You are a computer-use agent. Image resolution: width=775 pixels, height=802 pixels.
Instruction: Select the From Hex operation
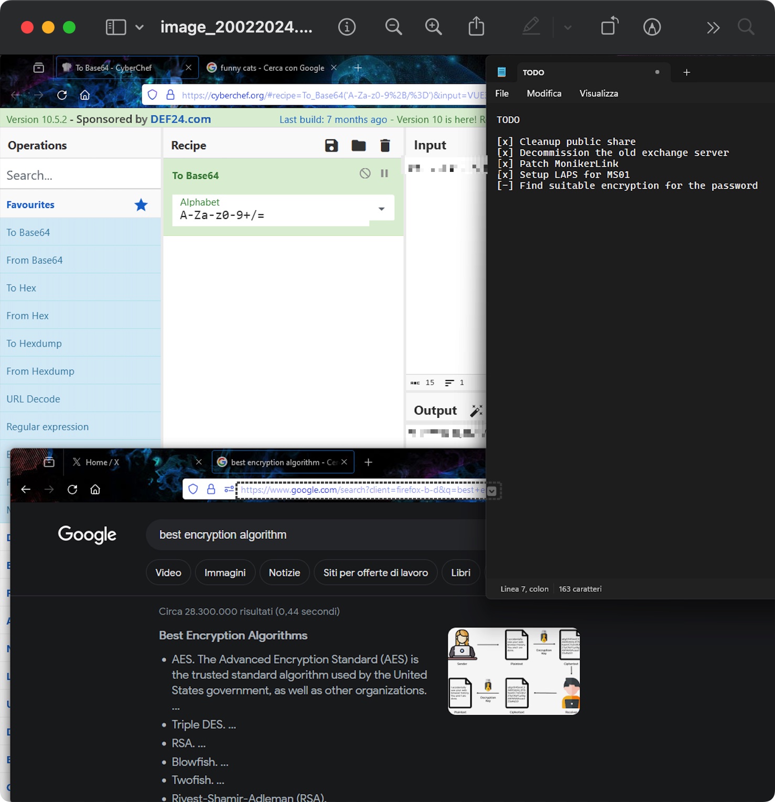point(80,316)
